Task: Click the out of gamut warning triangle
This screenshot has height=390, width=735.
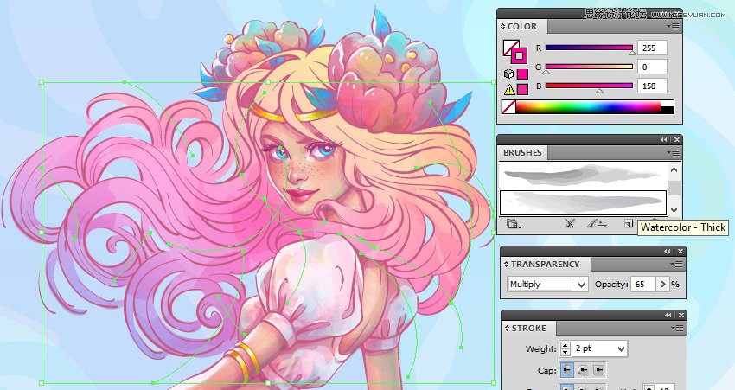Action: point(509,90)
